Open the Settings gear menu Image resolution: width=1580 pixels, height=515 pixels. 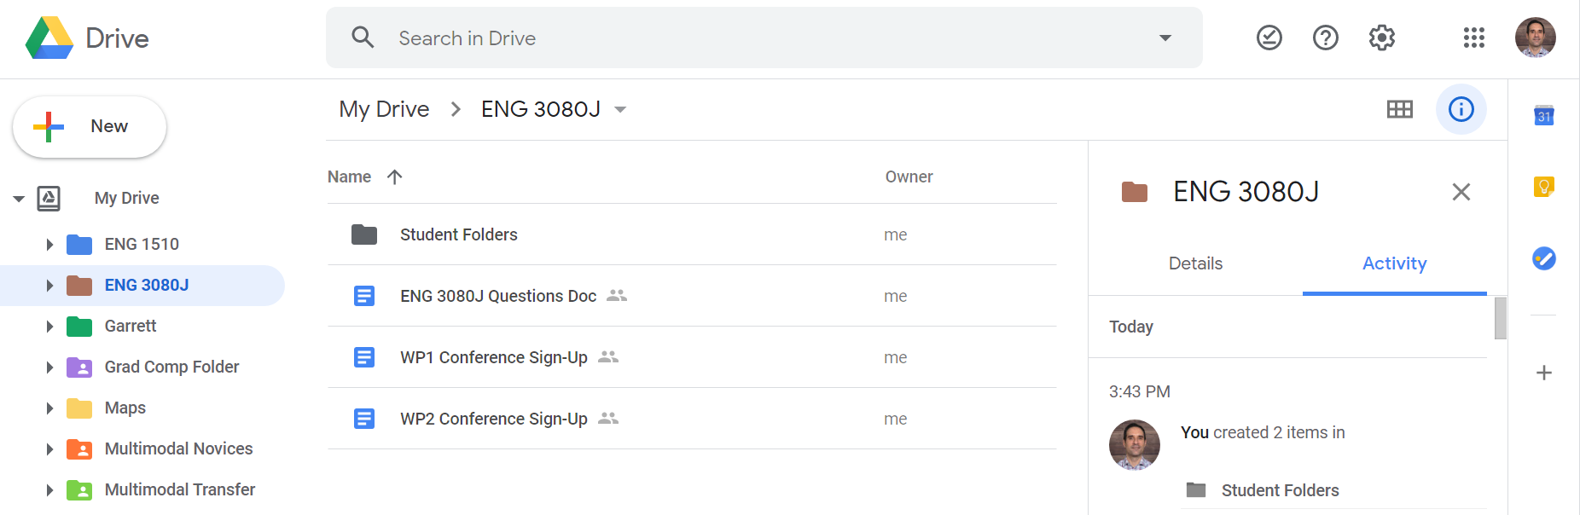(1381, 38)
